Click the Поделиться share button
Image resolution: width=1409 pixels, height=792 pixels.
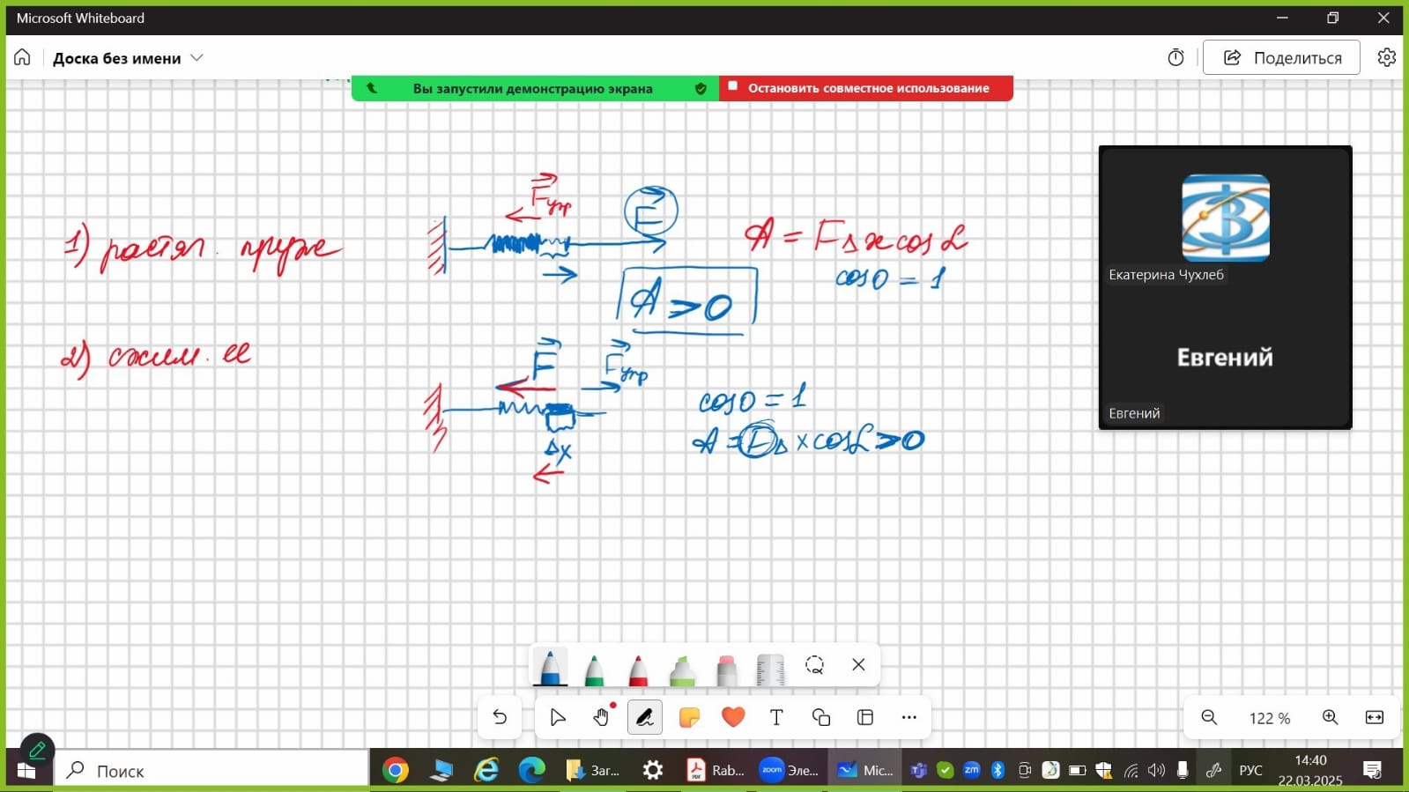[1281, 58]
